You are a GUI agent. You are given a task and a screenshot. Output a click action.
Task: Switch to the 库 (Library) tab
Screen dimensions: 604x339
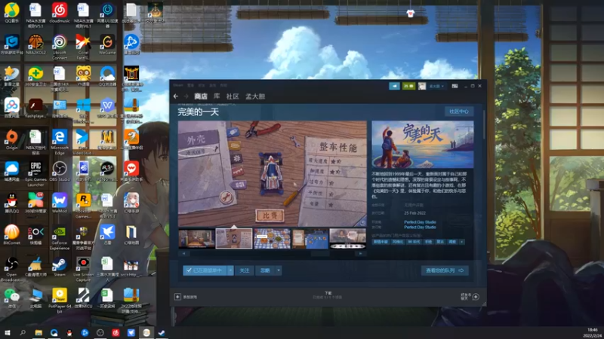[x=217, y=96]
